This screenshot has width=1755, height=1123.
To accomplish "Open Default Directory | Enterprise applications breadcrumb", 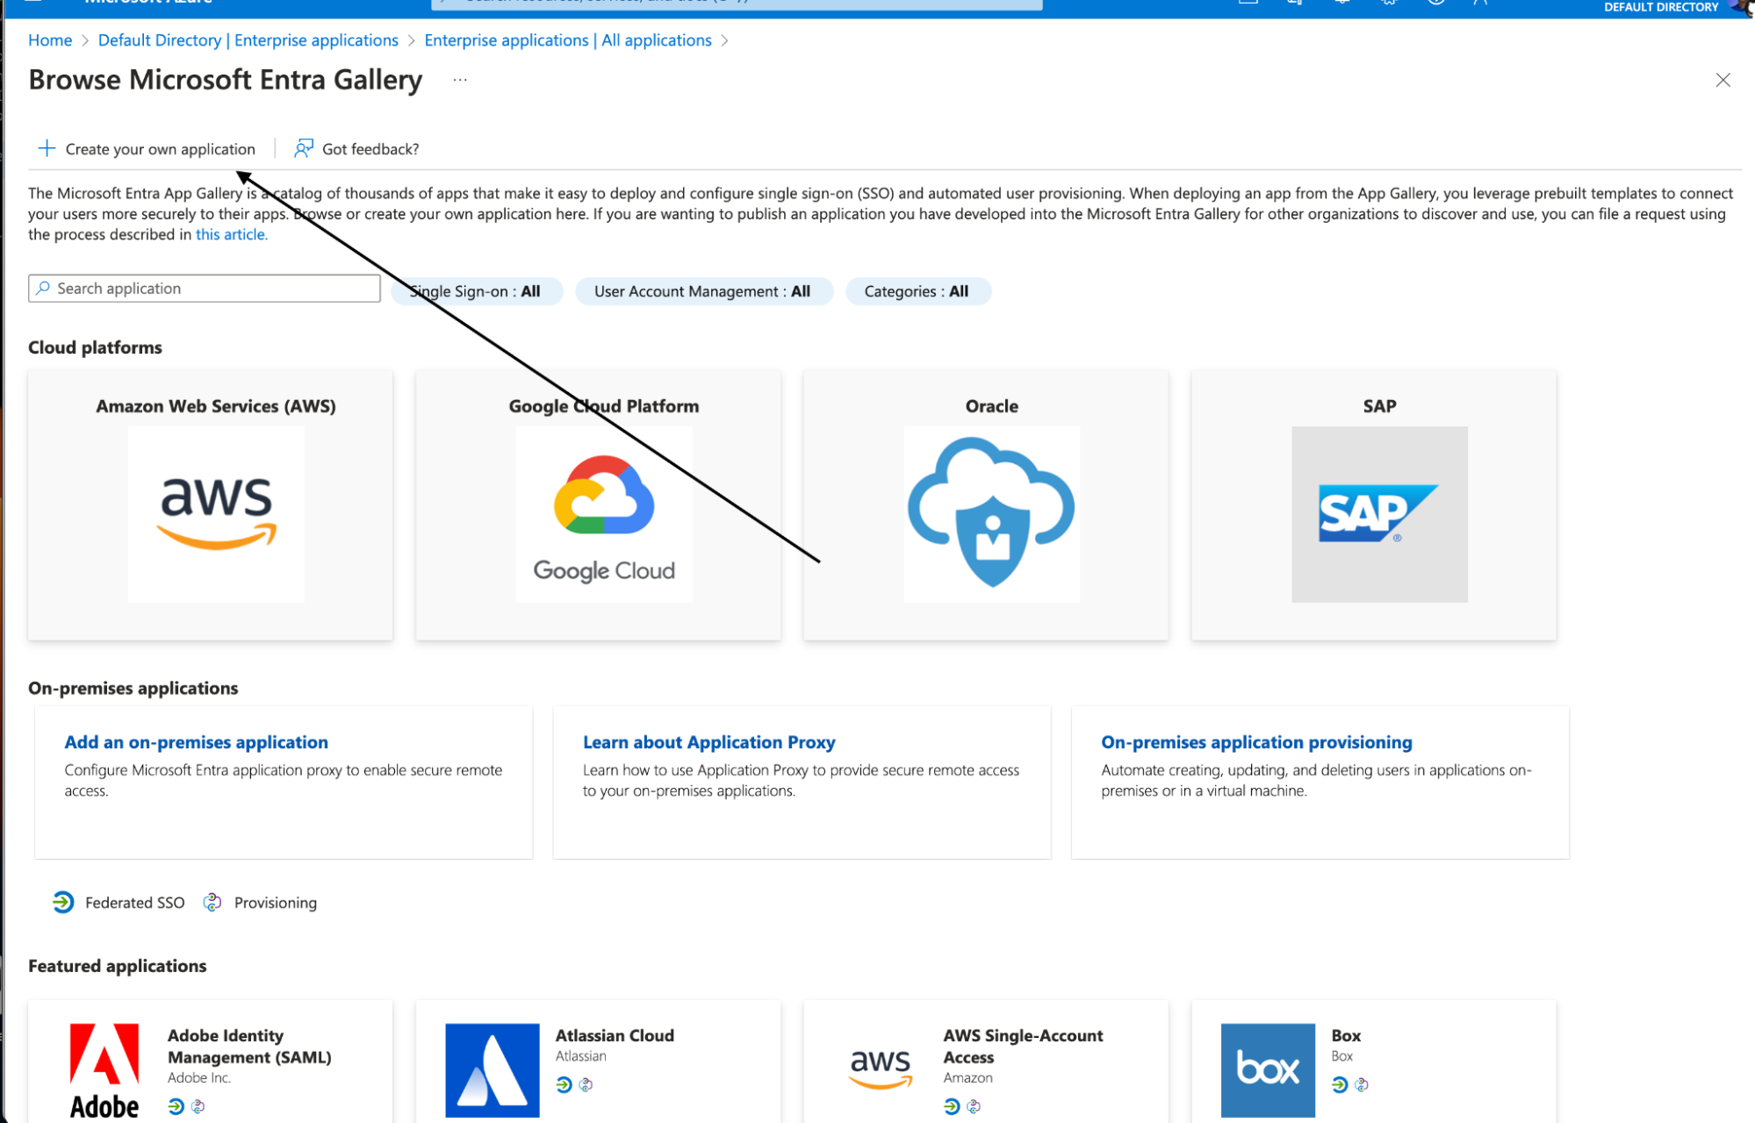I will 248,40.
